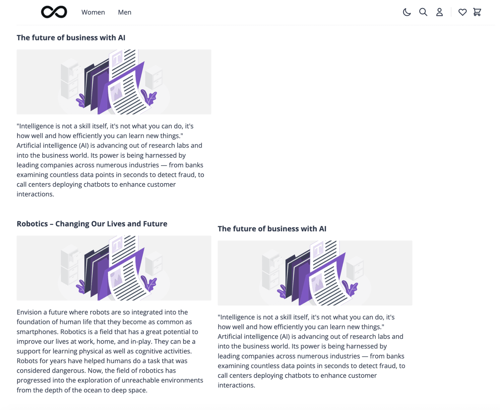Open 'Robotics – Changing Our Lives and Future'
The width and height of the screenshot is (500, 410).
point(92,224)
